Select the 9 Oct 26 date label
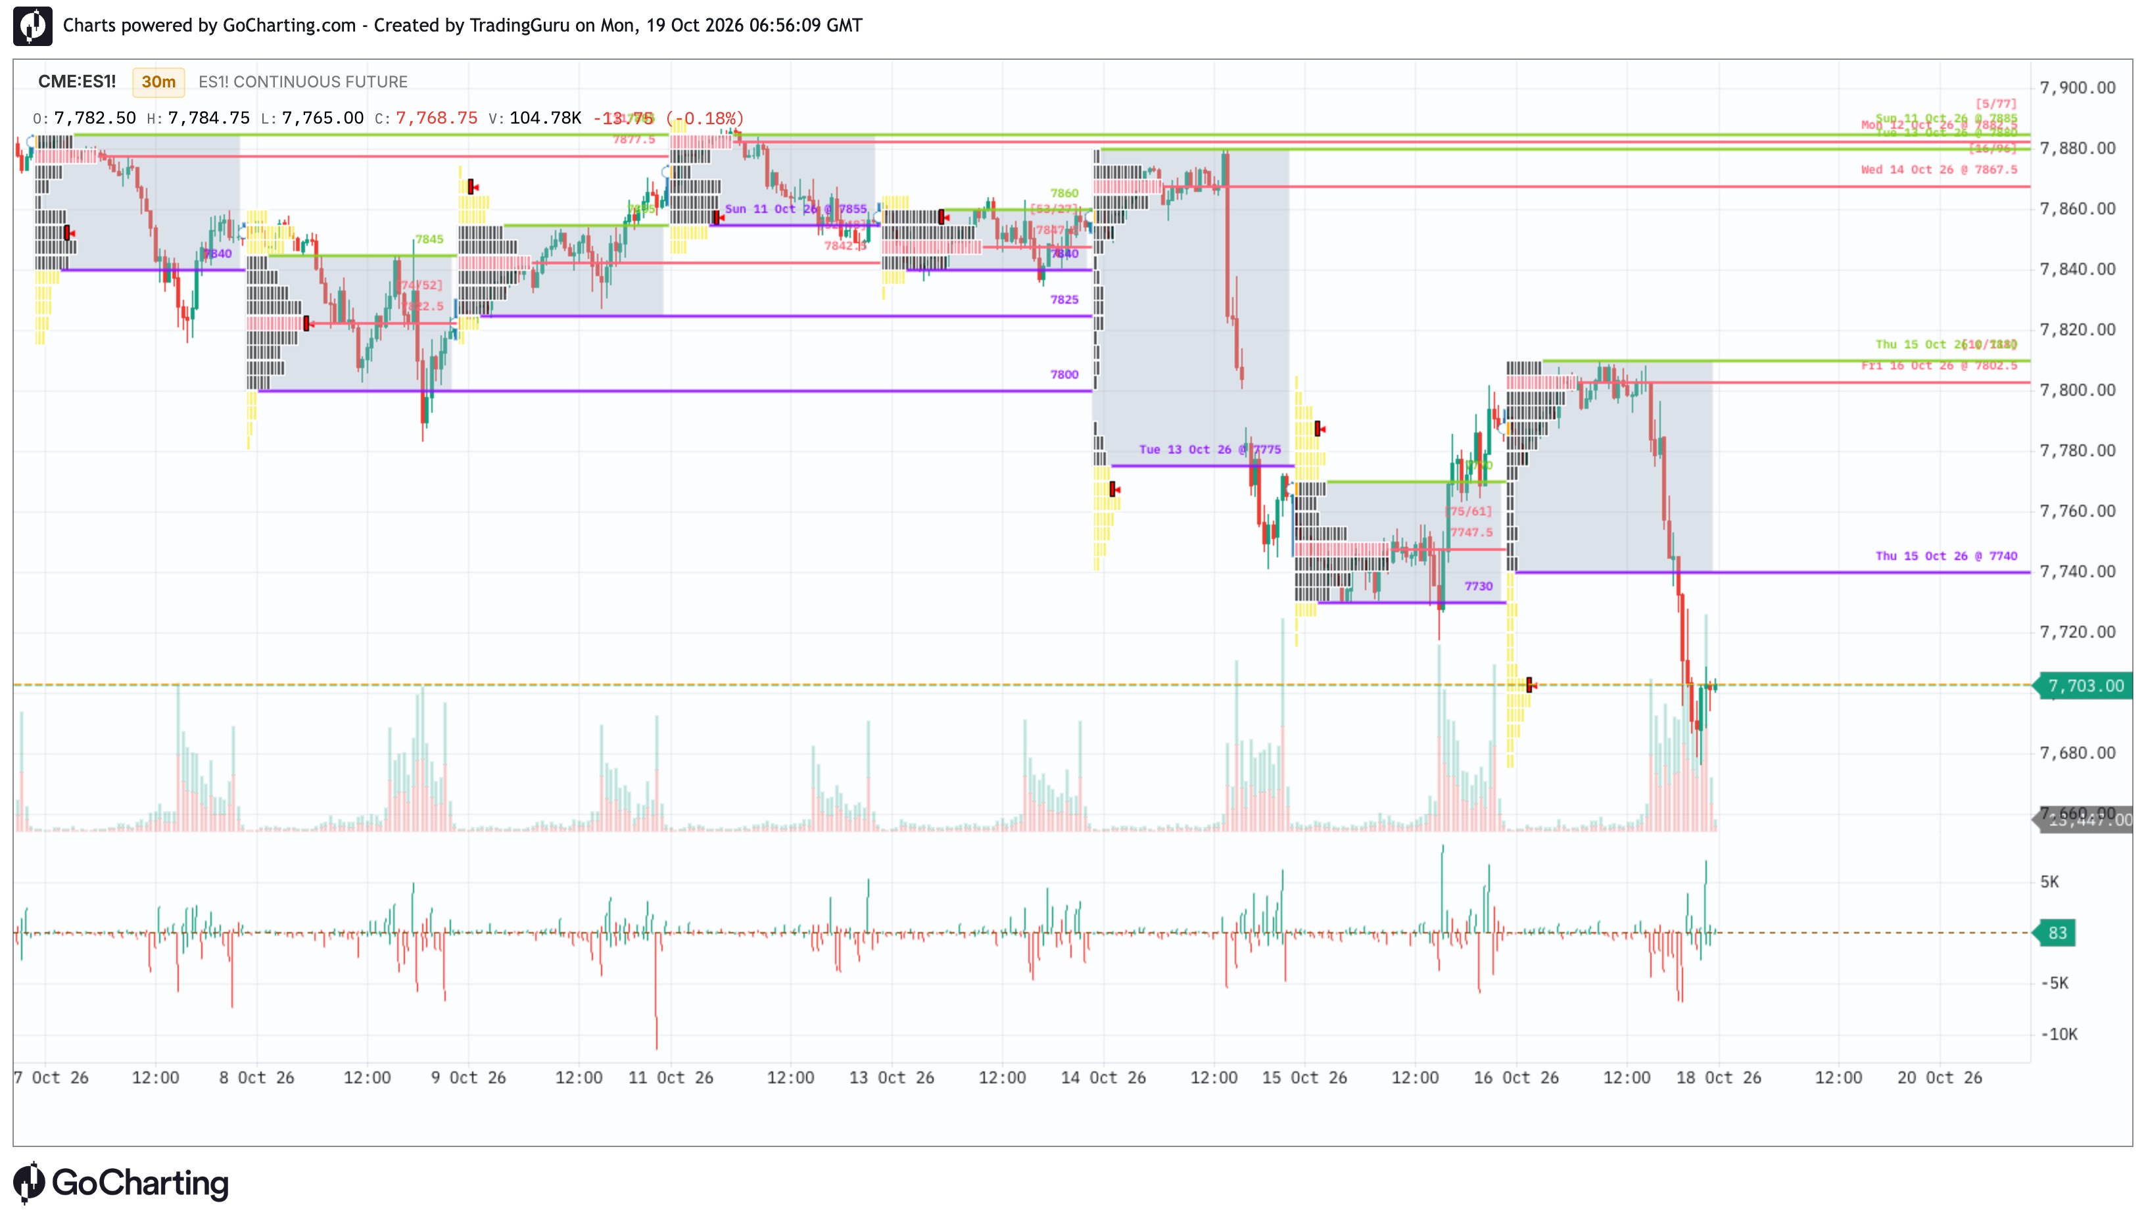Screen dimensions: 2146x1220 [468, 1077]
